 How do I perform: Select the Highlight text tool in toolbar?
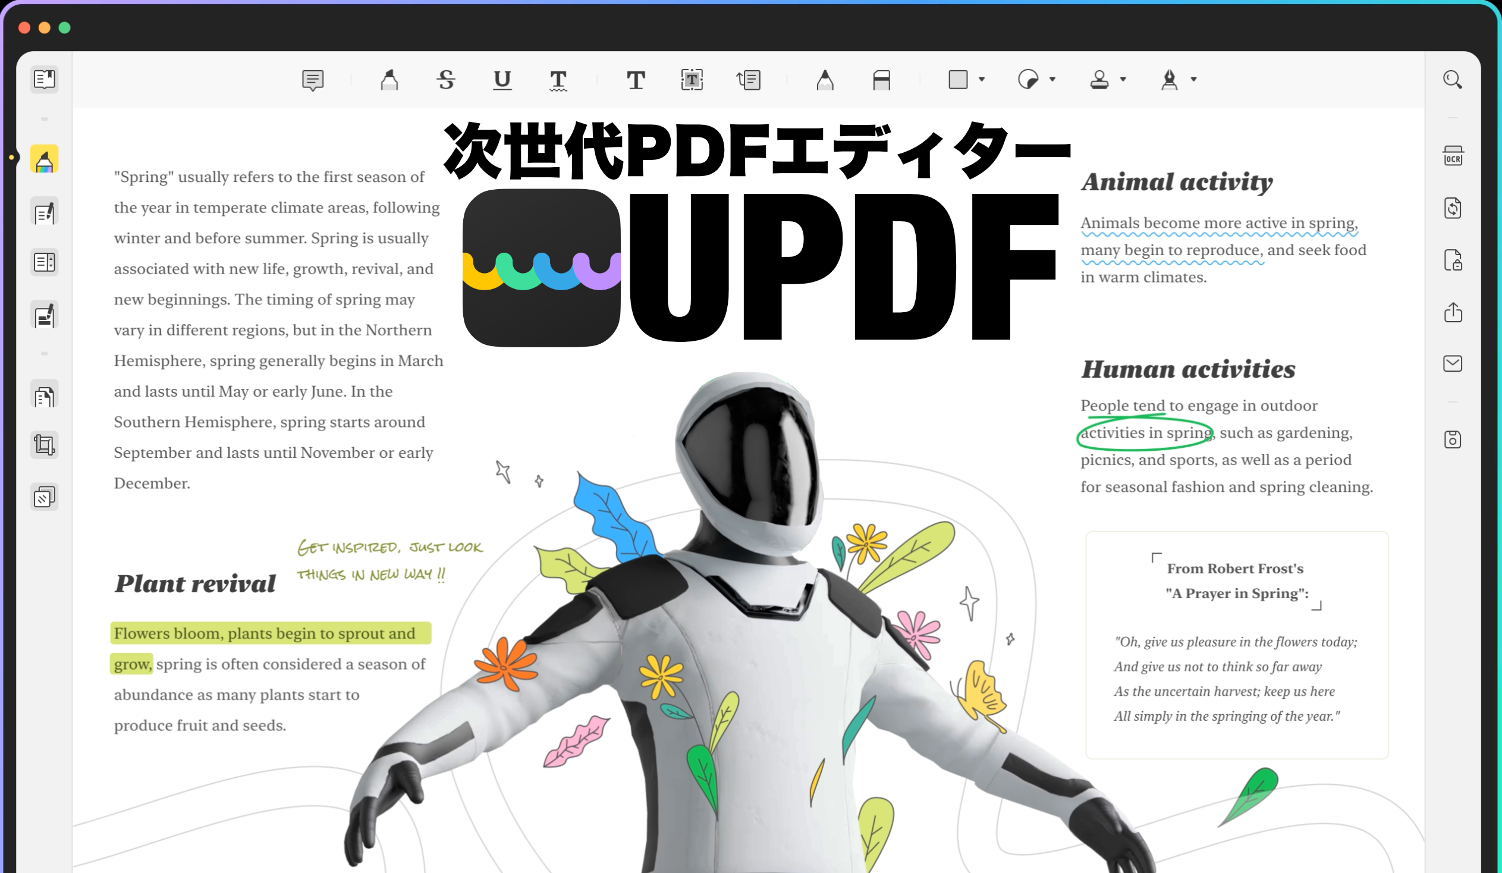(389, 80)
